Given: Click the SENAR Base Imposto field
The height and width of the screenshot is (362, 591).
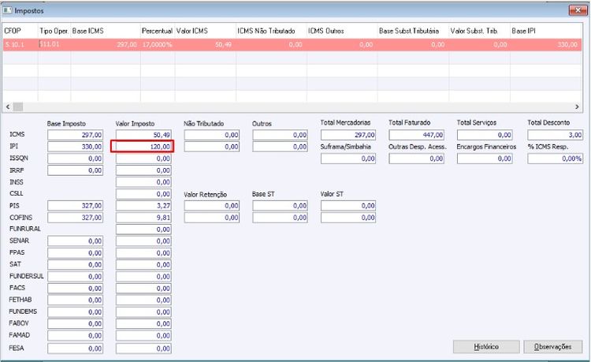Looking at the screenshot, I should [76, 241].
